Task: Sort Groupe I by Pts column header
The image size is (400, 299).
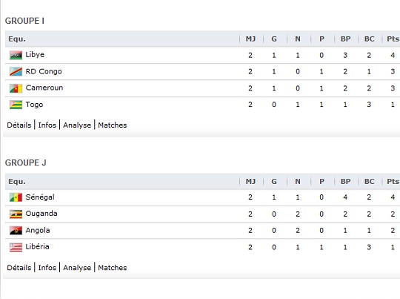Action: 393,39
